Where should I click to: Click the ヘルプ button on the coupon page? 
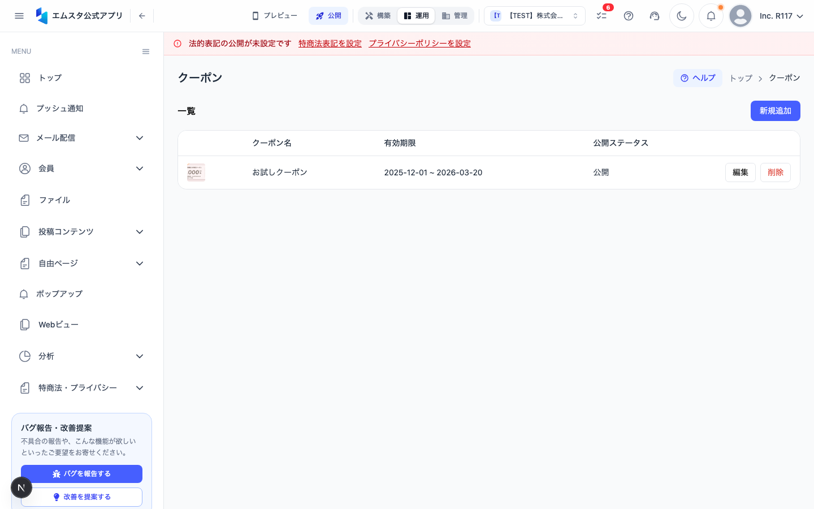click(x=698, y=78)
